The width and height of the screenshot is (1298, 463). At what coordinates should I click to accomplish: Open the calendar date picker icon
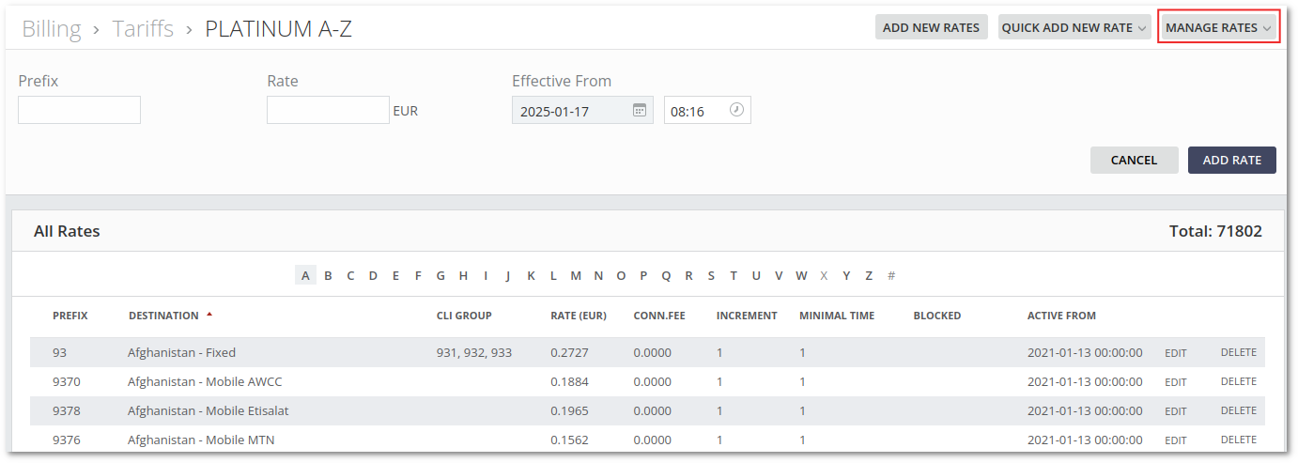[639, 111]
